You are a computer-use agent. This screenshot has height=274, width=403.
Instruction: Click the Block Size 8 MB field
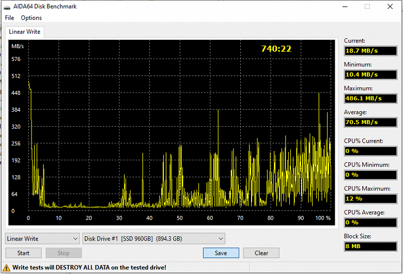point(370,246)
